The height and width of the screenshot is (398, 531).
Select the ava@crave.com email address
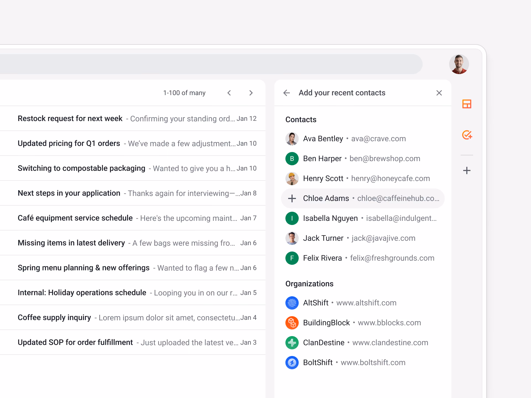[378, 139]
